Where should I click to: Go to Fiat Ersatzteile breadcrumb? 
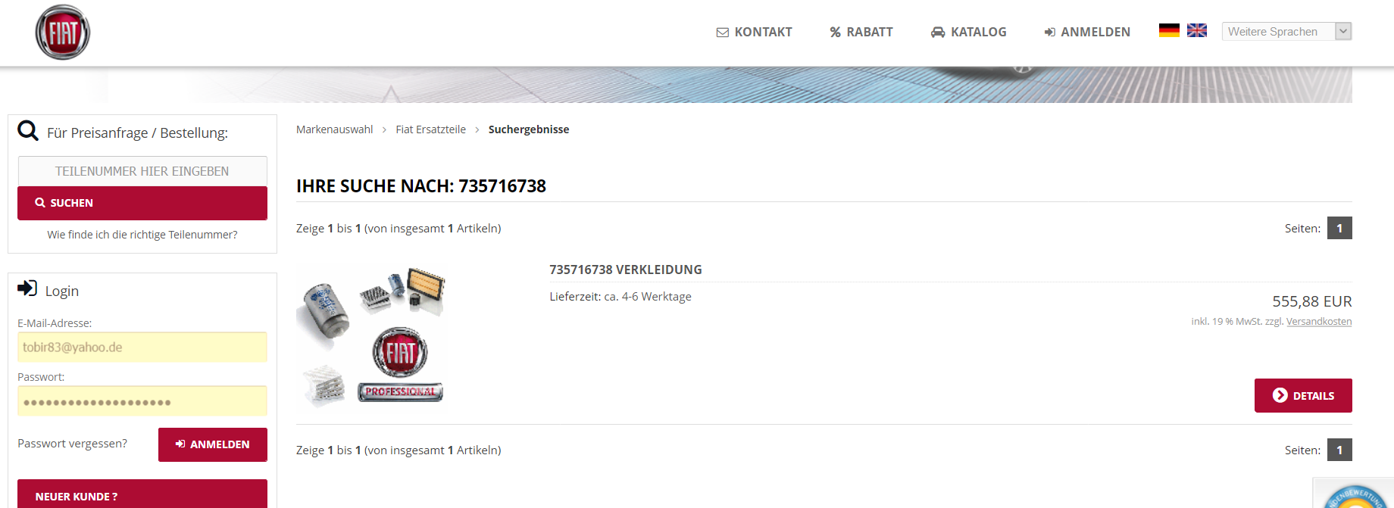coord(430,129)
